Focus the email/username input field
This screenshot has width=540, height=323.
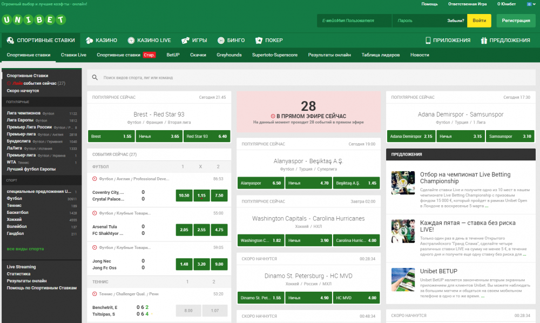[354, 21]
